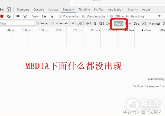
Task: Click the 150 ms timeline label
Action: 44,30
